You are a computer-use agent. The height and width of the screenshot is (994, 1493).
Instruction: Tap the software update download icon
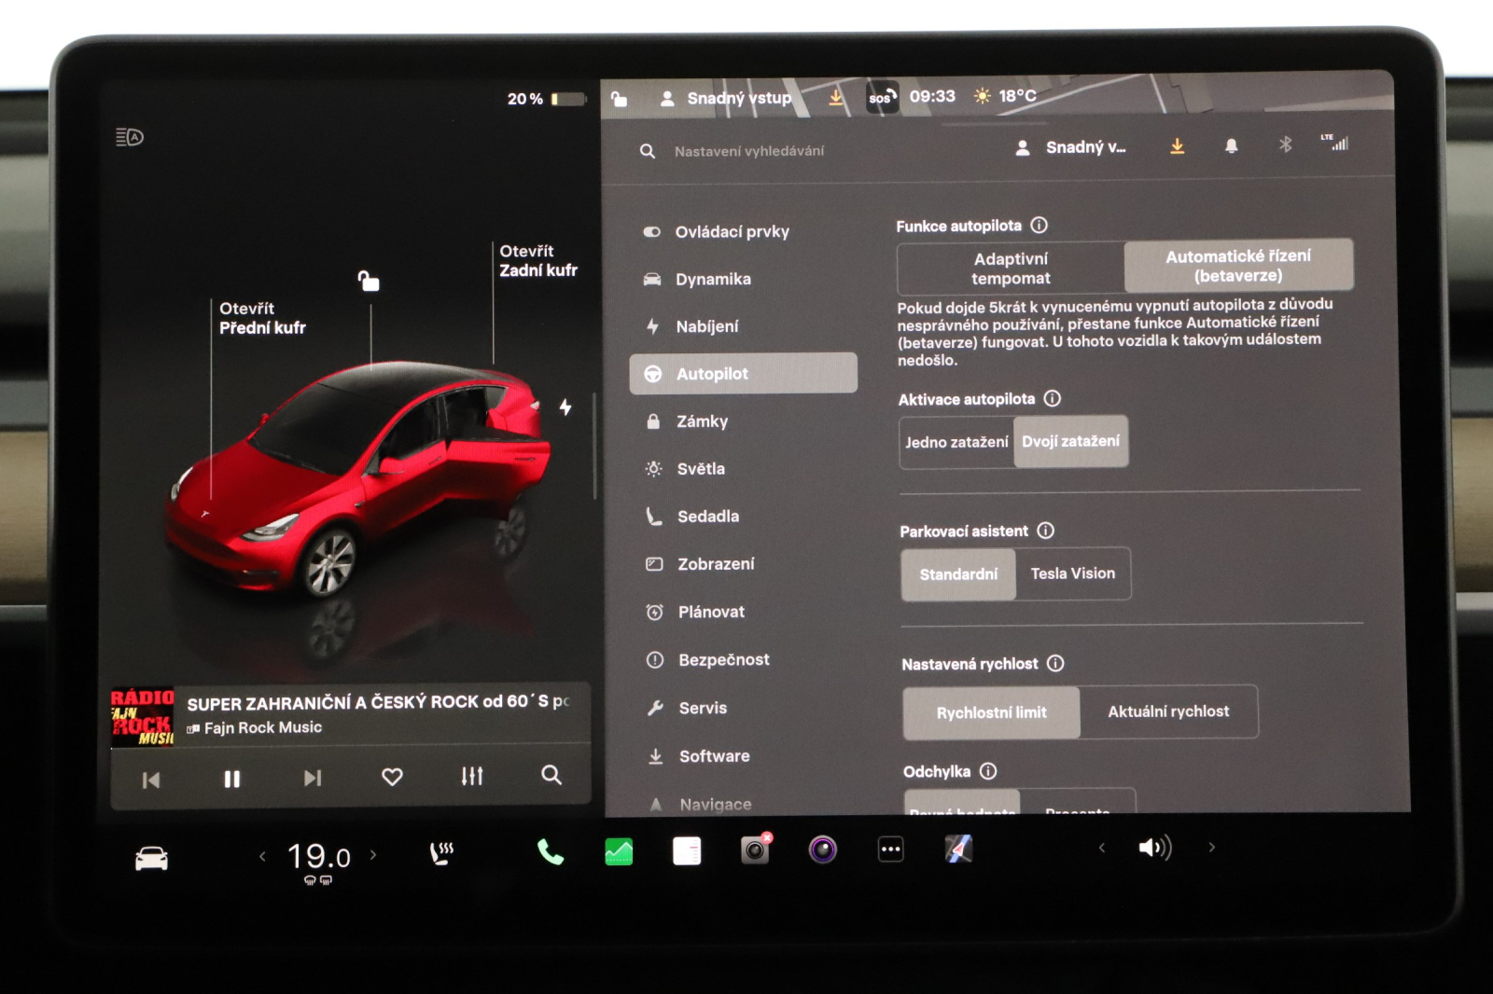[x=1178, y=145]
